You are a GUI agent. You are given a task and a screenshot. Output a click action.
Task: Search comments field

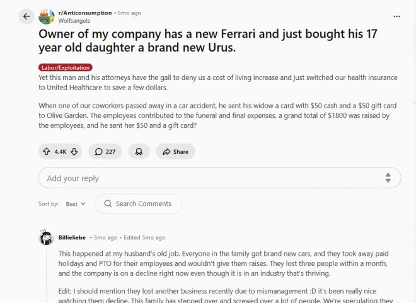pyautogui.click(x=143, y=203)
